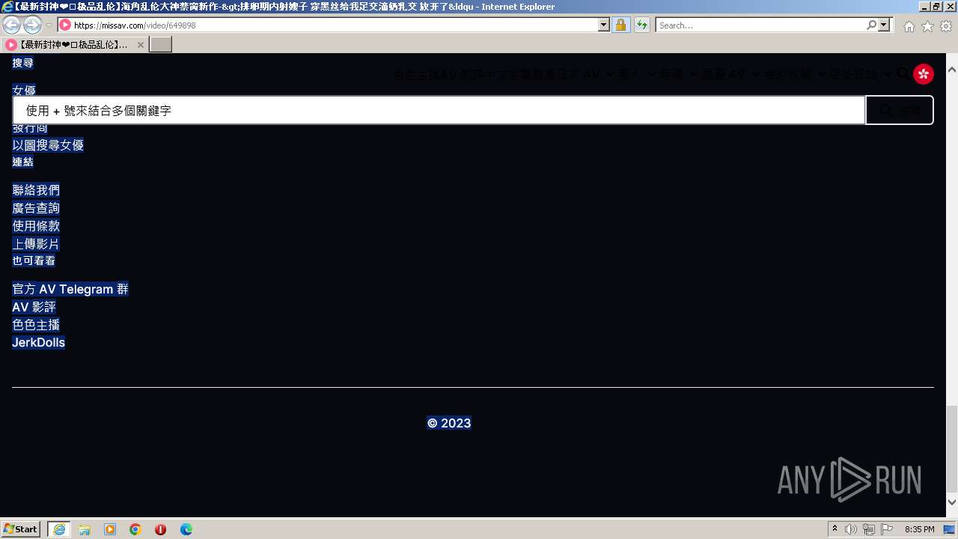Click the refresh page icon

[x=641, y=25]
